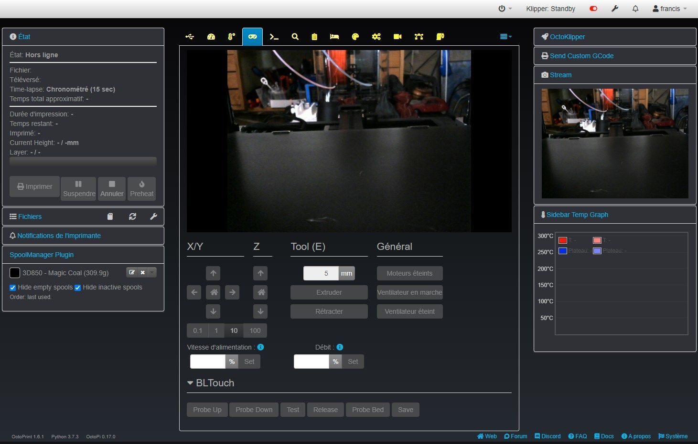The width and height of the screenshot is (698, 444).
Task: Open the bed visualizer tab icon
Action: pos(334,37)
